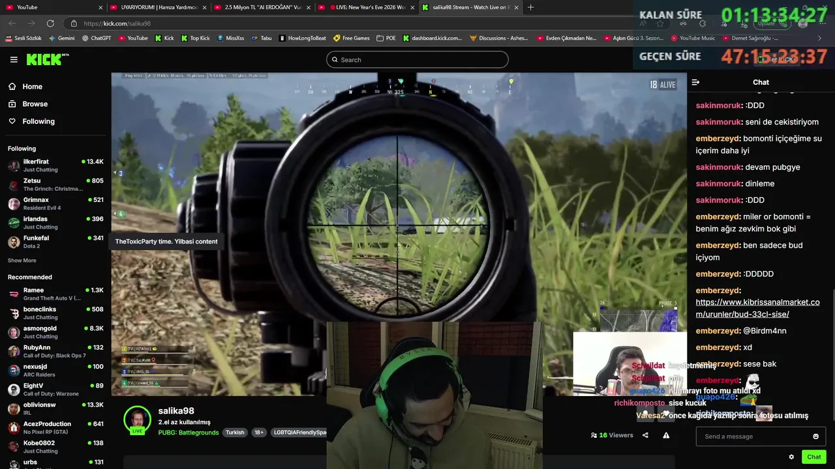Open YouTube Music bookmark
835x469 pixels.
[x=693, y=38]
